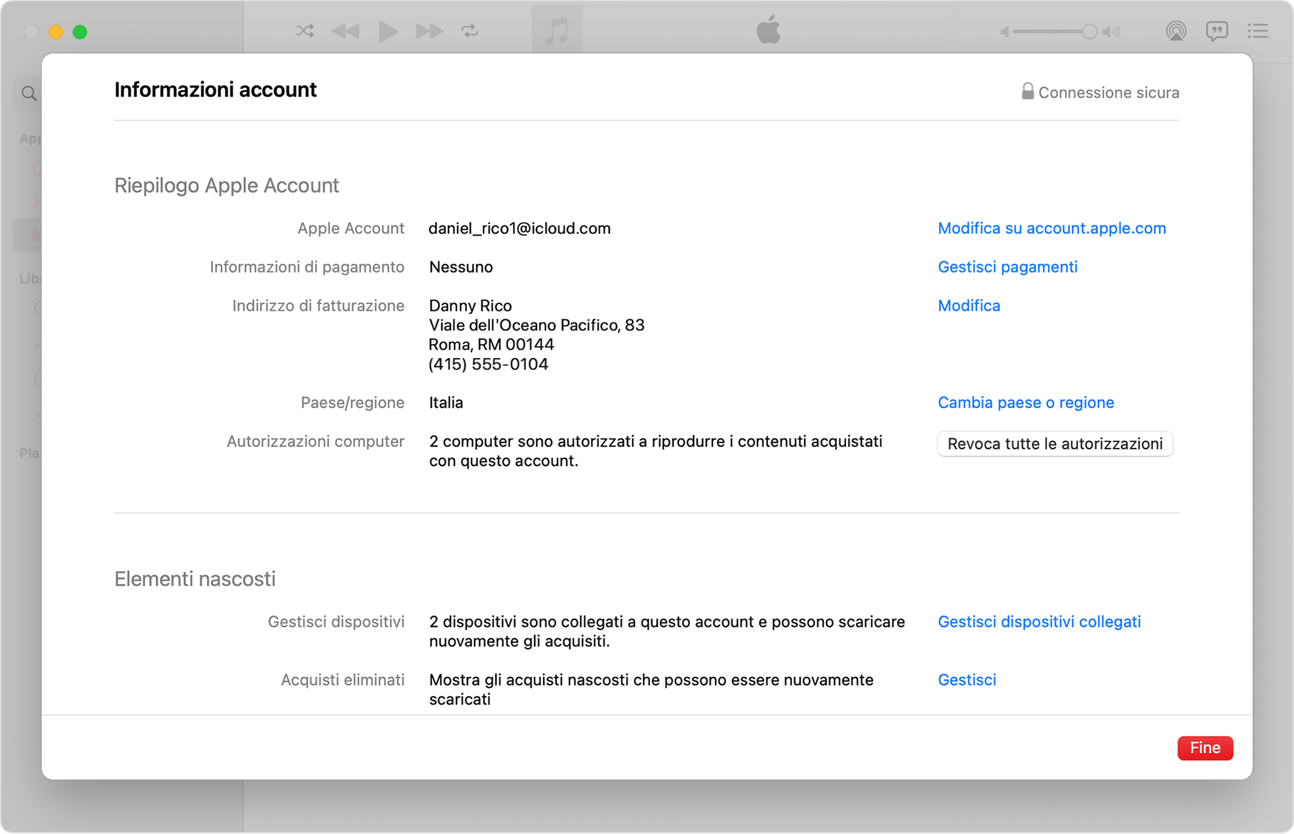Click the green full-screen window button
1294x834 pixels.
coord(80,32)
